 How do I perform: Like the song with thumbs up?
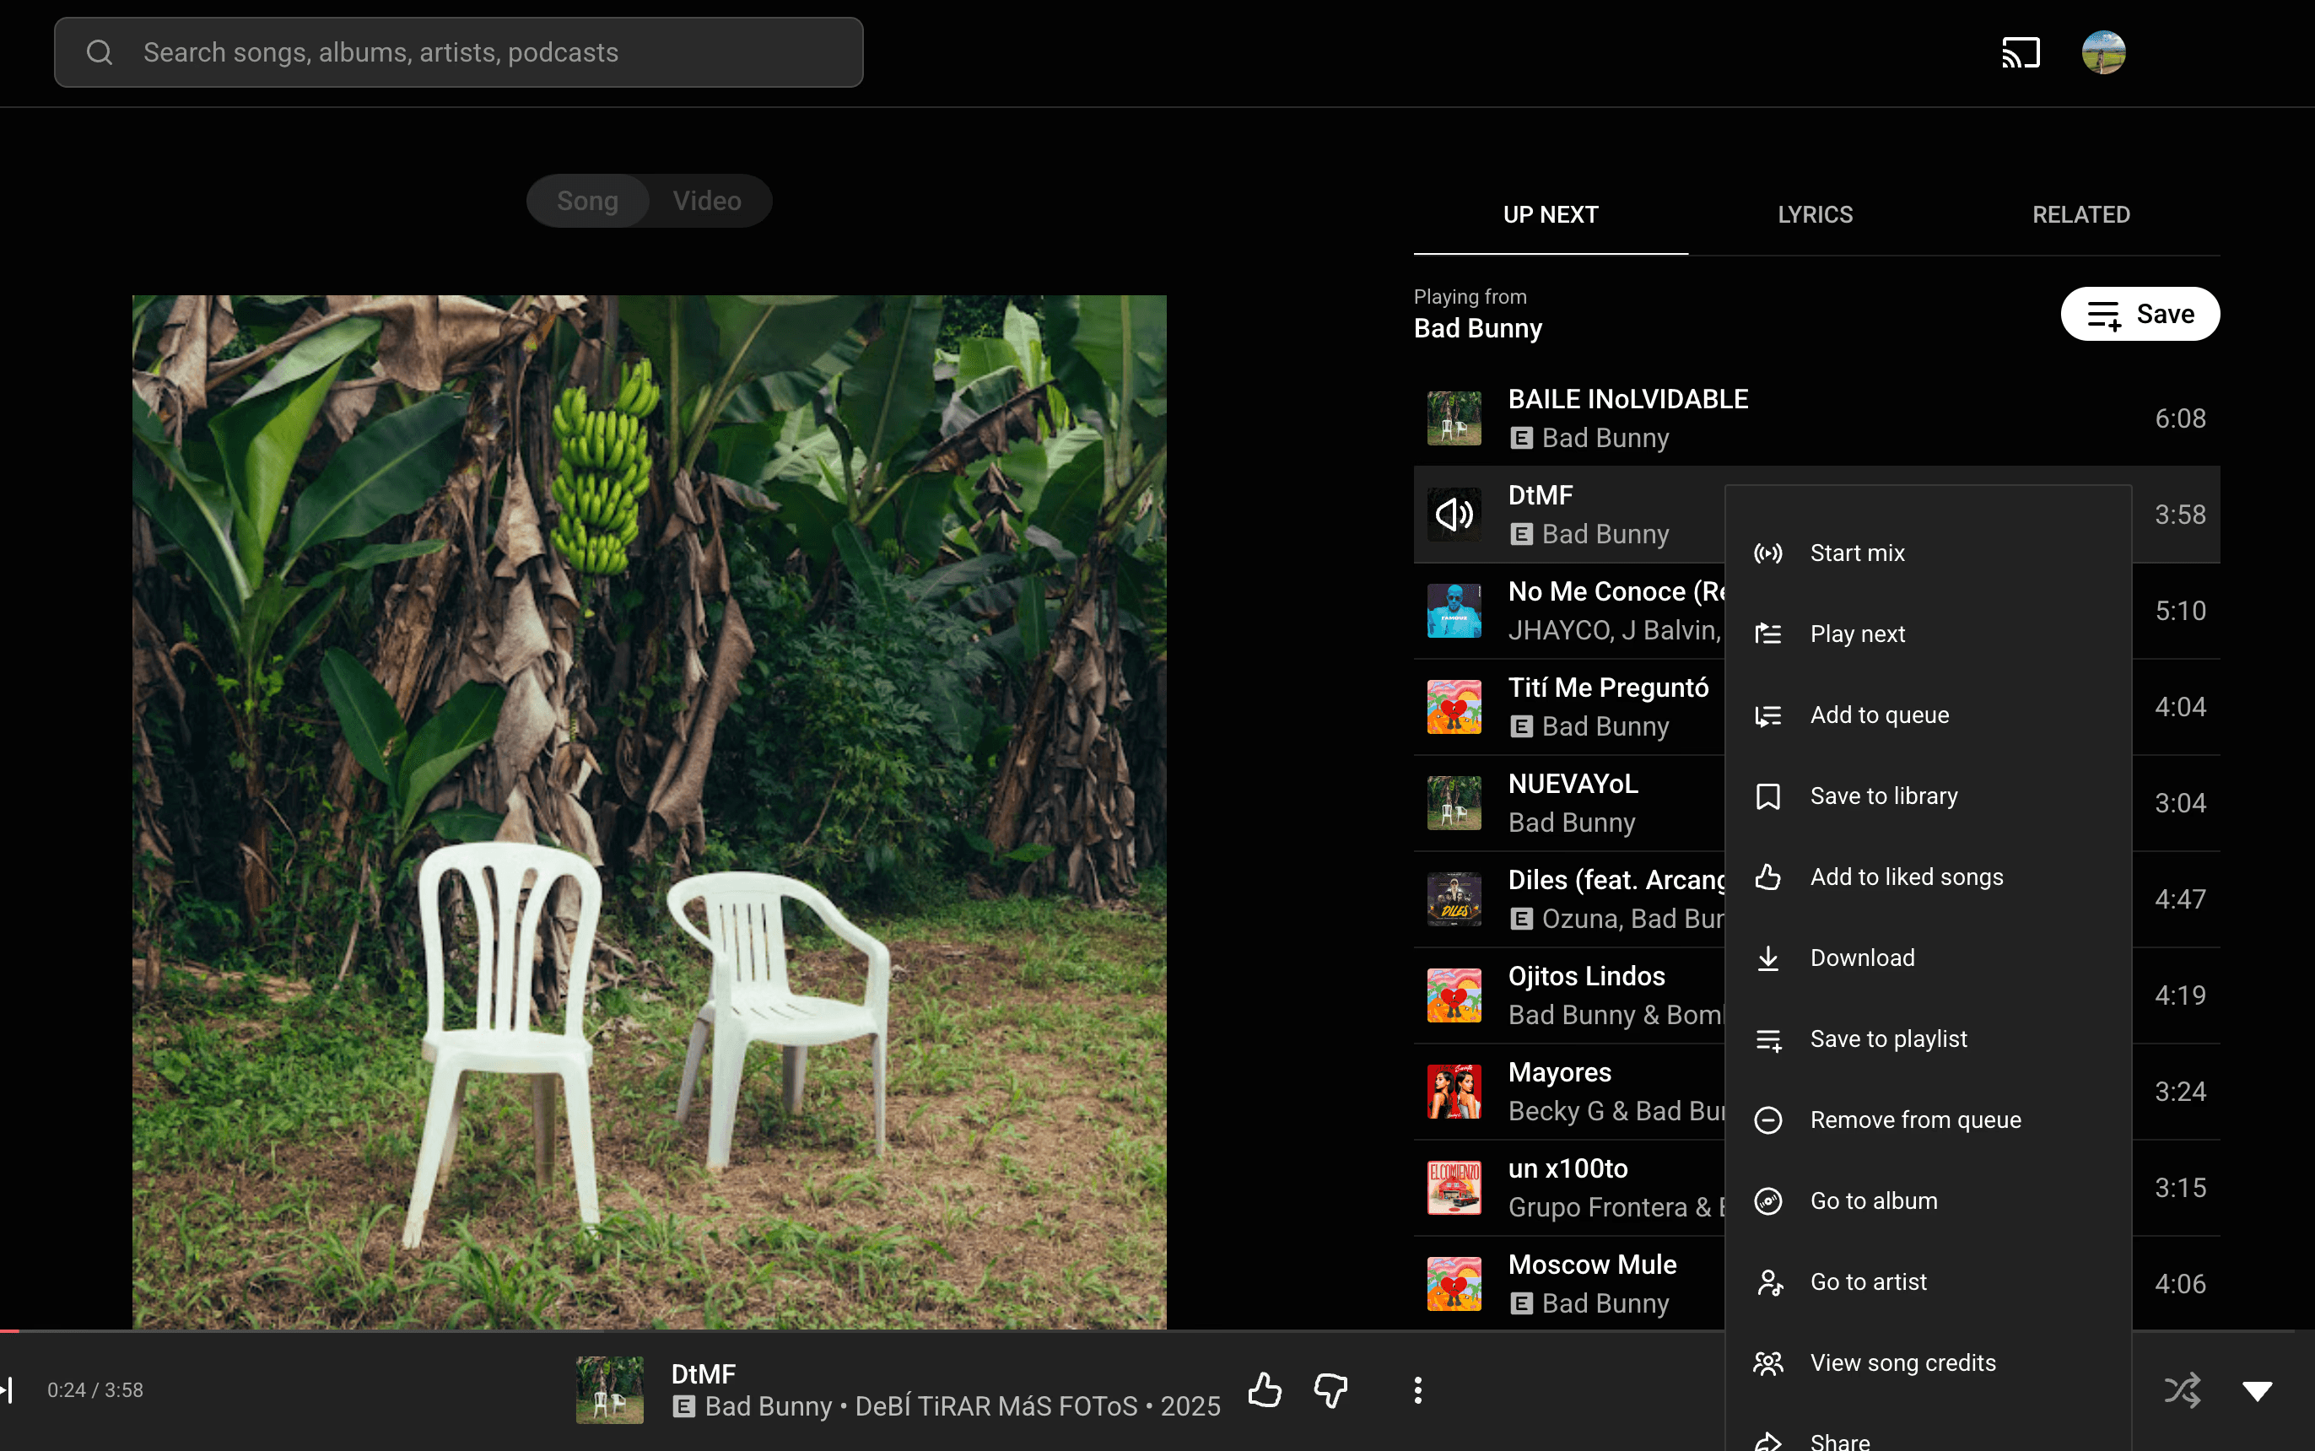click(1265, 1389)
